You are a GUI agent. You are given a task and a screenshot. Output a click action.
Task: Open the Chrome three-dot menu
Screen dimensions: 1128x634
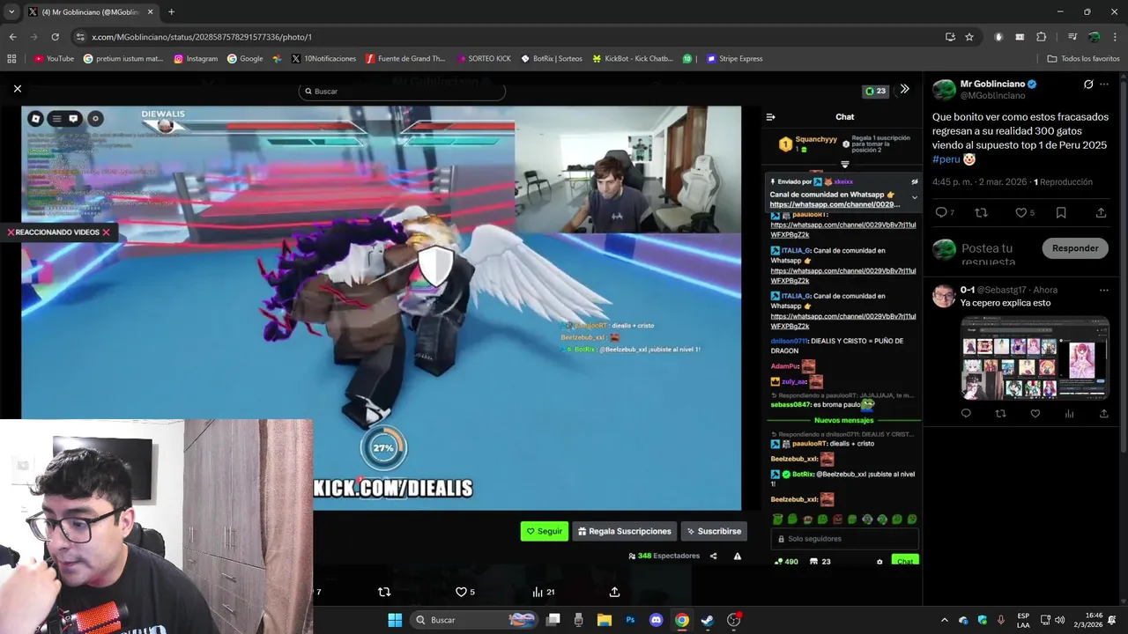click(x=1115, y=37)
